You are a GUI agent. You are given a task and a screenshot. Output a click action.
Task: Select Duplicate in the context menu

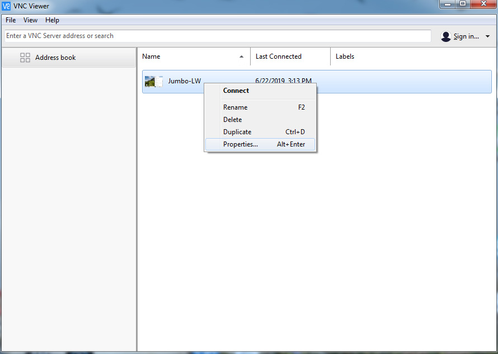click(237, 132)
